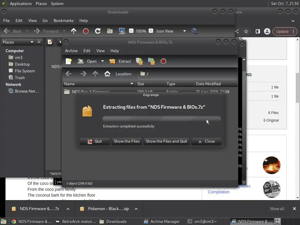Click the browser side panel icon
Viewport: 300px width, 225px height.
[258, 31]
